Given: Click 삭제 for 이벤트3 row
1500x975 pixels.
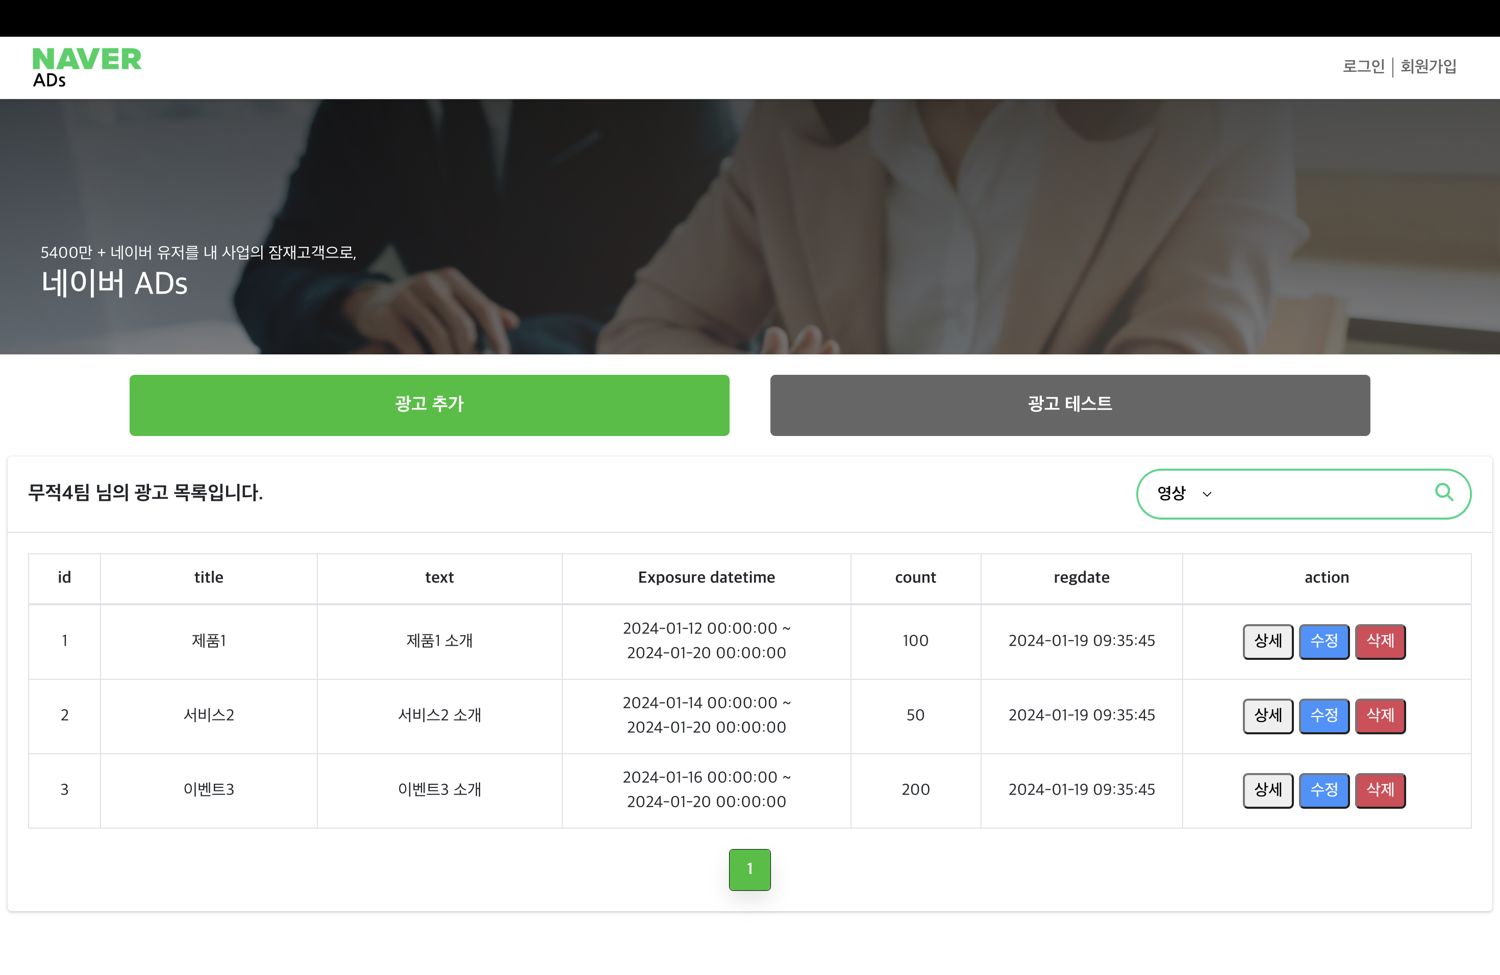Looking at the screenshot, I should click(1380, 790).
